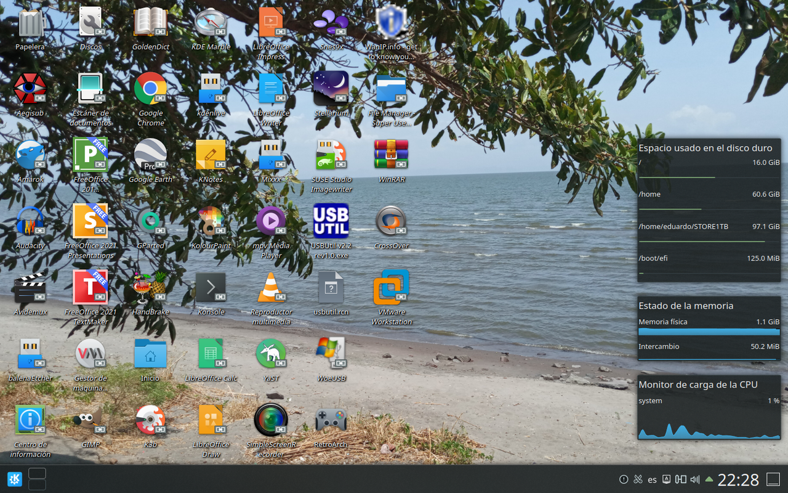Click the show desktop button
The width and height of the screenshot is (788, 493).
(x=773, y=479)
